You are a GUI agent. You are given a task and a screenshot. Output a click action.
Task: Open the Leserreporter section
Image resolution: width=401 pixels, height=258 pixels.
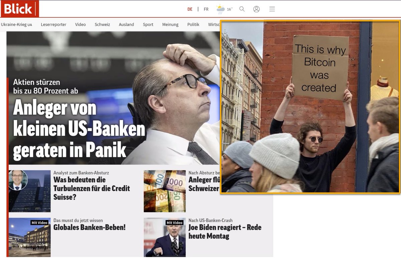click(x=53, y=24)
